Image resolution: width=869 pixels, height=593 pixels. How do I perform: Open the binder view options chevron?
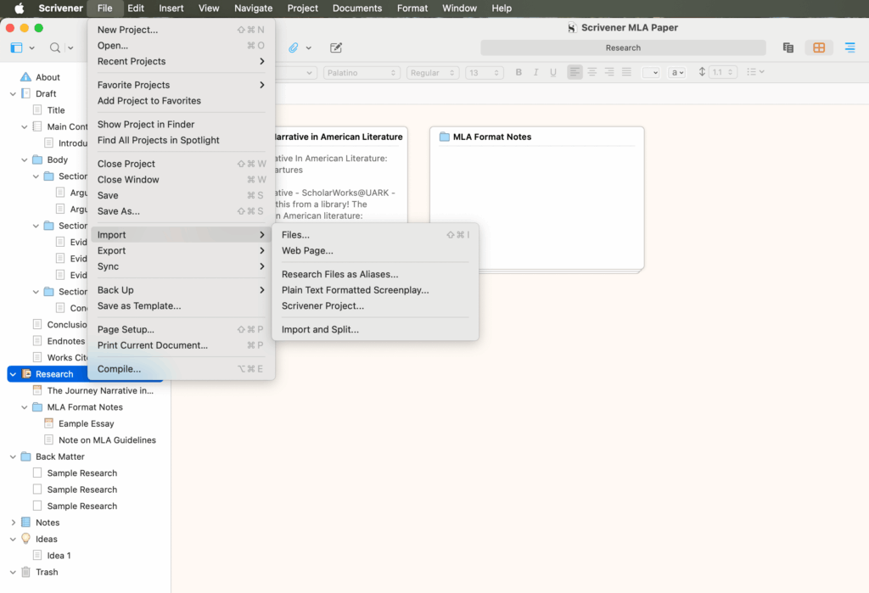(x=32, y=48)
